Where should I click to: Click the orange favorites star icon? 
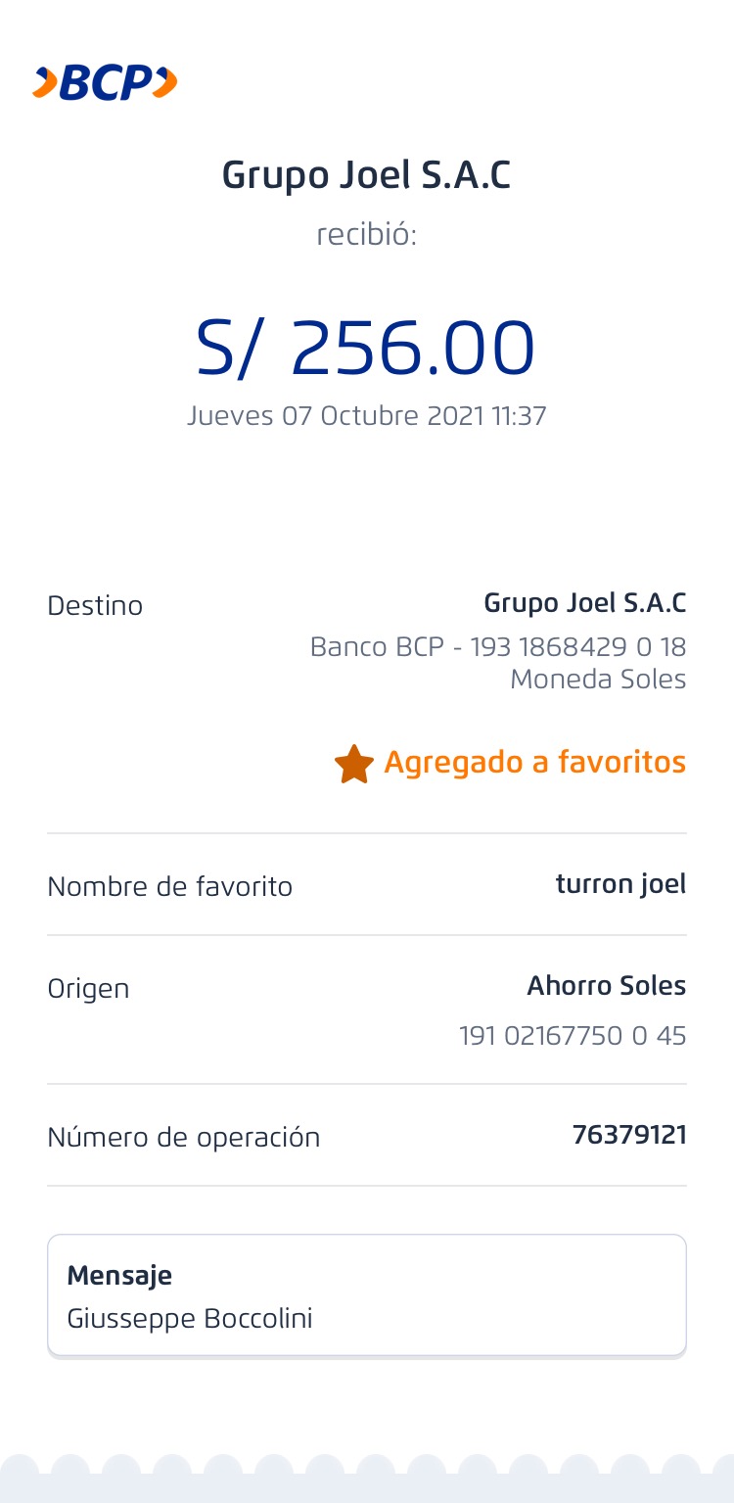tap(353, 764)
